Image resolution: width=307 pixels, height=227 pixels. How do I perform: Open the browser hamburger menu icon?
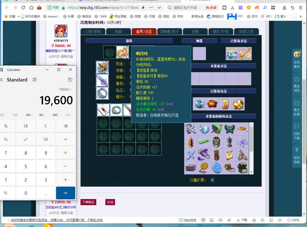pos(300,8)
